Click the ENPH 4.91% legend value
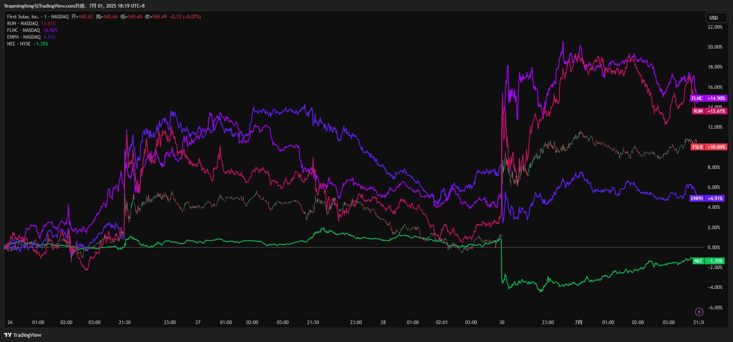 [50, 37]
